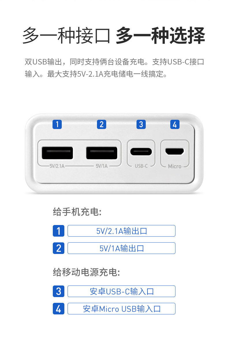Viewport: 228px width, 363px height.
Task: Click the 多一种接口 多一种选择 headline
Action: point(114,36)
